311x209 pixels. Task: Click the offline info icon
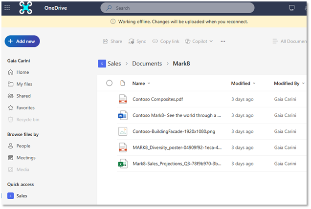point(113,21)
